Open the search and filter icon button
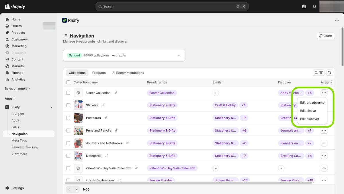The width and height of the screenshot is (344, 194). coord(318,73)
